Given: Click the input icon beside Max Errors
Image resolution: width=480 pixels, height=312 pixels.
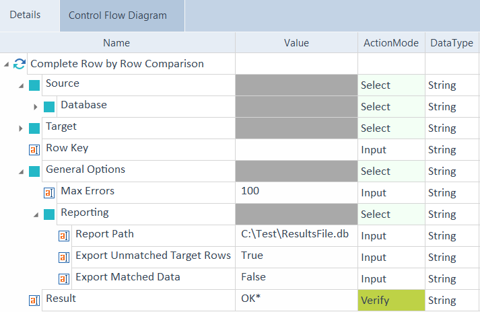Looking at the screenshot, I should [49, 193].
